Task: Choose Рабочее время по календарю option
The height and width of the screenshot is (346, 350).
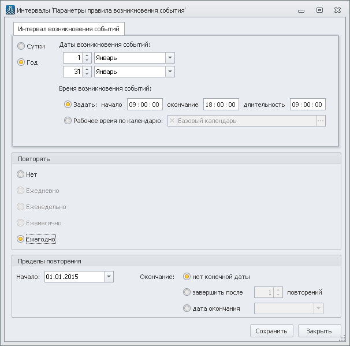Action: click(x=68, y=121)
